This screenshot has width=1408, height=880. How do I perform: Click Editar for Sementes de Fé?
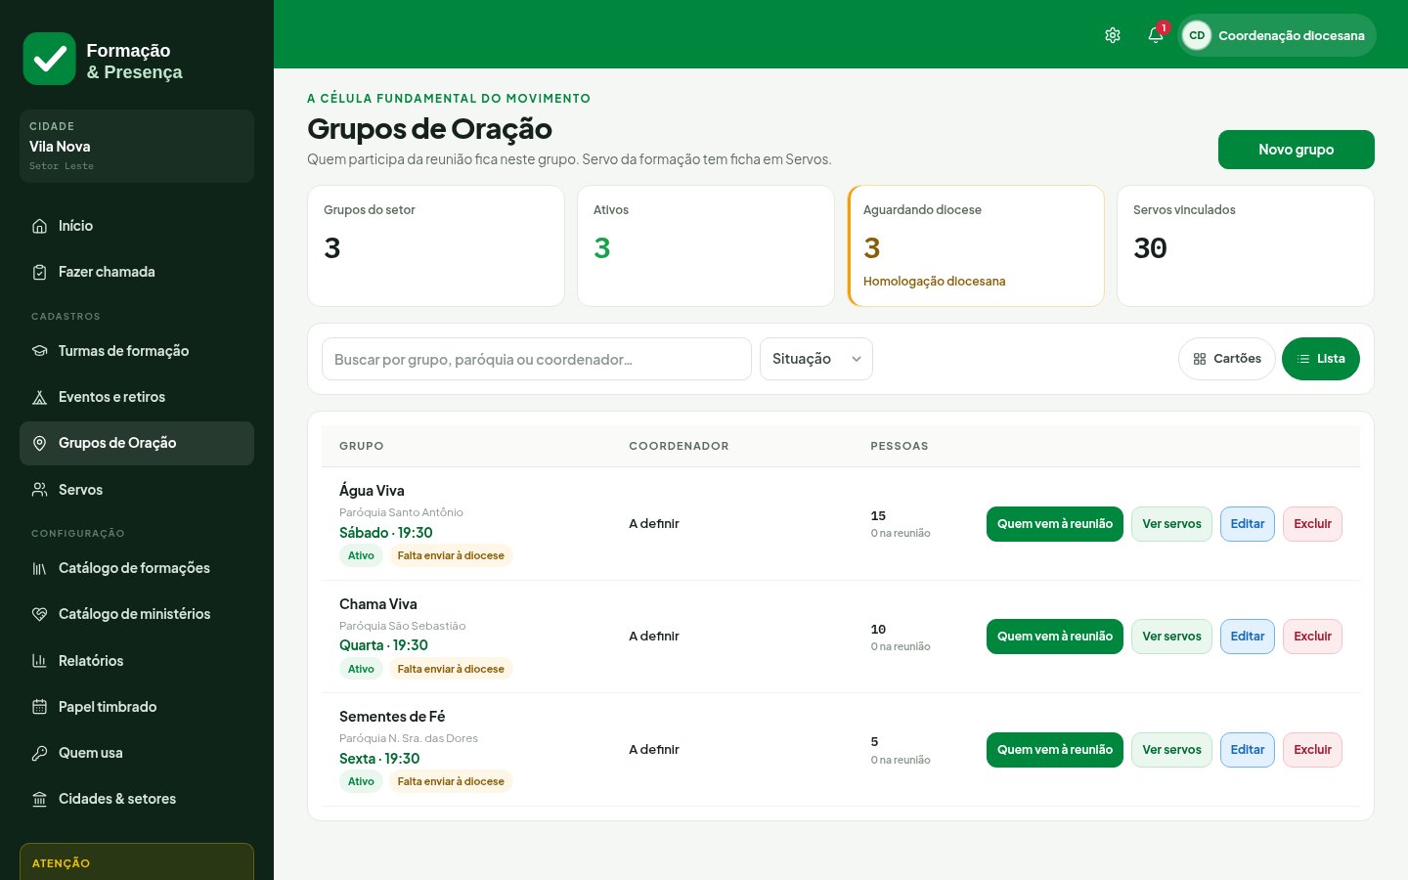(x=1248, y=750)
